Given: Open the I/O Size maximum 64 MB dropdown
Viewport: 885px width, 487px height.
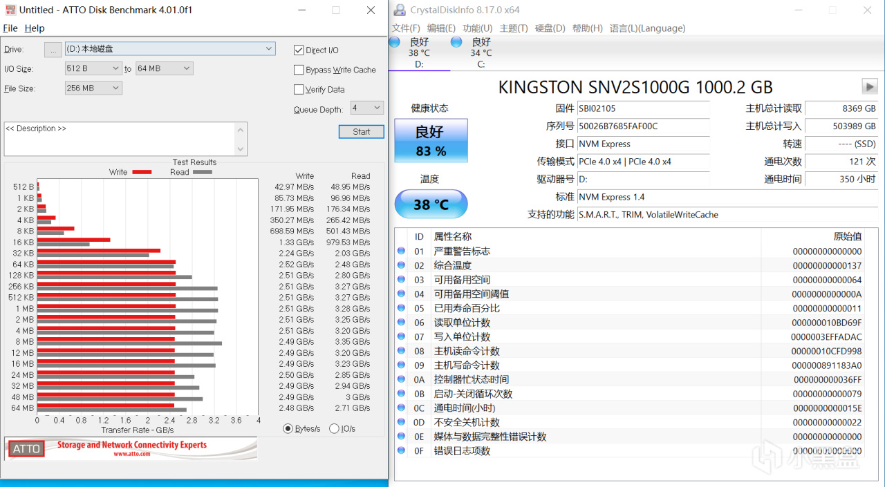Looking at the screenshot, I should (x=164, y=68).
